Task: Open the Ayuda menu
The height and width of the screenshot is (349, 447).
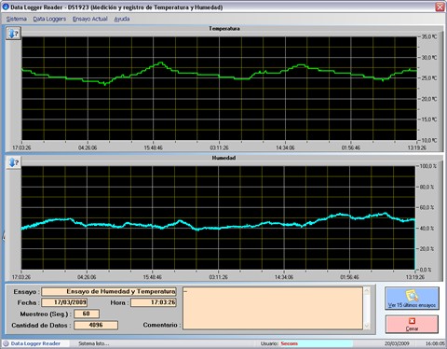Action: click(x=122, y=19)
